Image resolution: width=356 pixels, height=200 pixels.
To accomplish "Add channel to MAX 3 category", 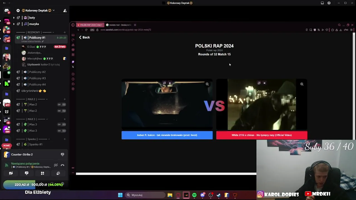I will point(65,119).
